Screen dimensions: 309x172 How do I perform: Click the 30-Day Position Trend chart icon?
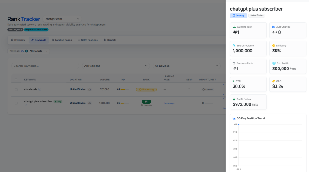point(234,118)
